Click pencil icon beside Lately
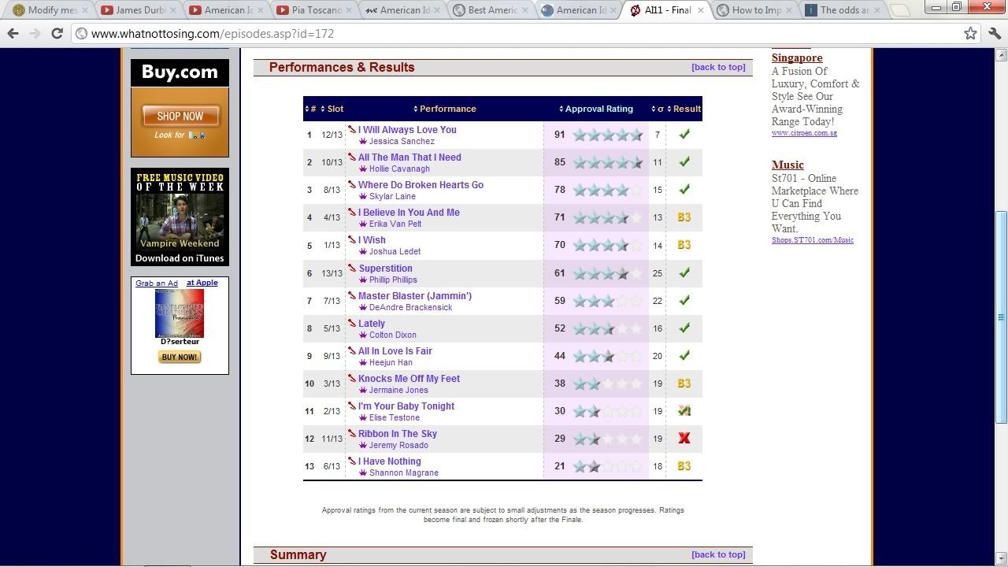Viewport: 1008px width, 567px height. (x=352, y=323)
